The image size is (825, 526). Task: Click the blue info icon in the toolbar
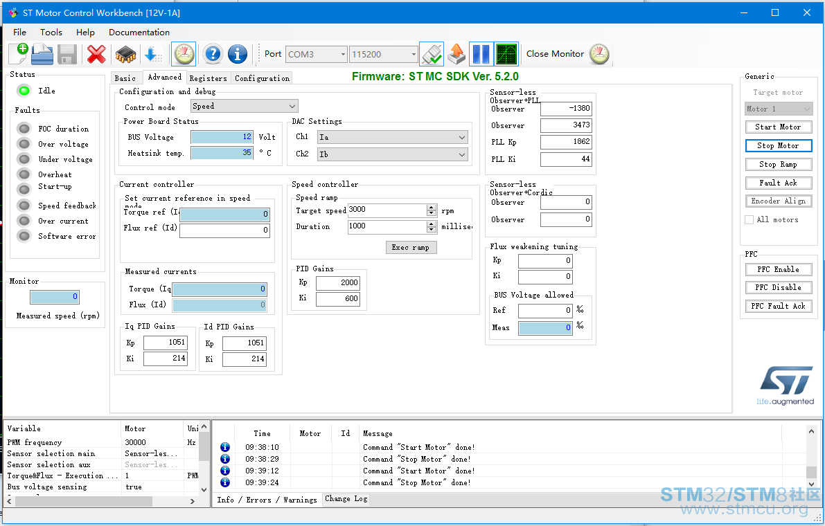238,53
